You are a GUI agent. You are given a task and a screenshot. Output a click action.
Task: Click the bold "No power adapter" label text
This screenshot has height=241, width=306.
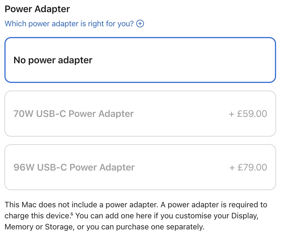click(x=53, y=60)
